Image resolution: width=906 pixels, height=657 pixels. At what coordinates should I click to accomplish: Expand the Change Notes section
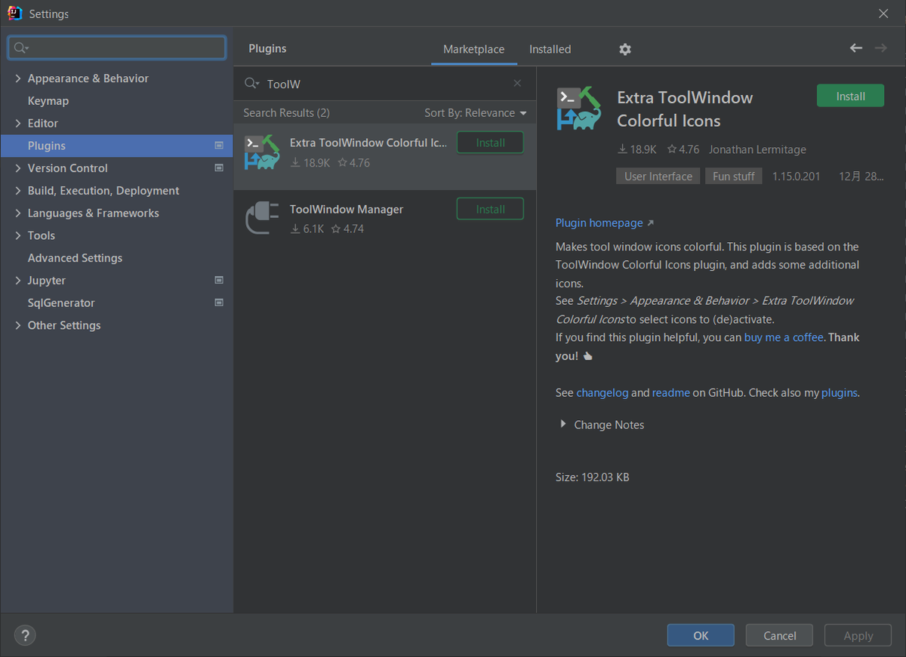coord(562,425)
